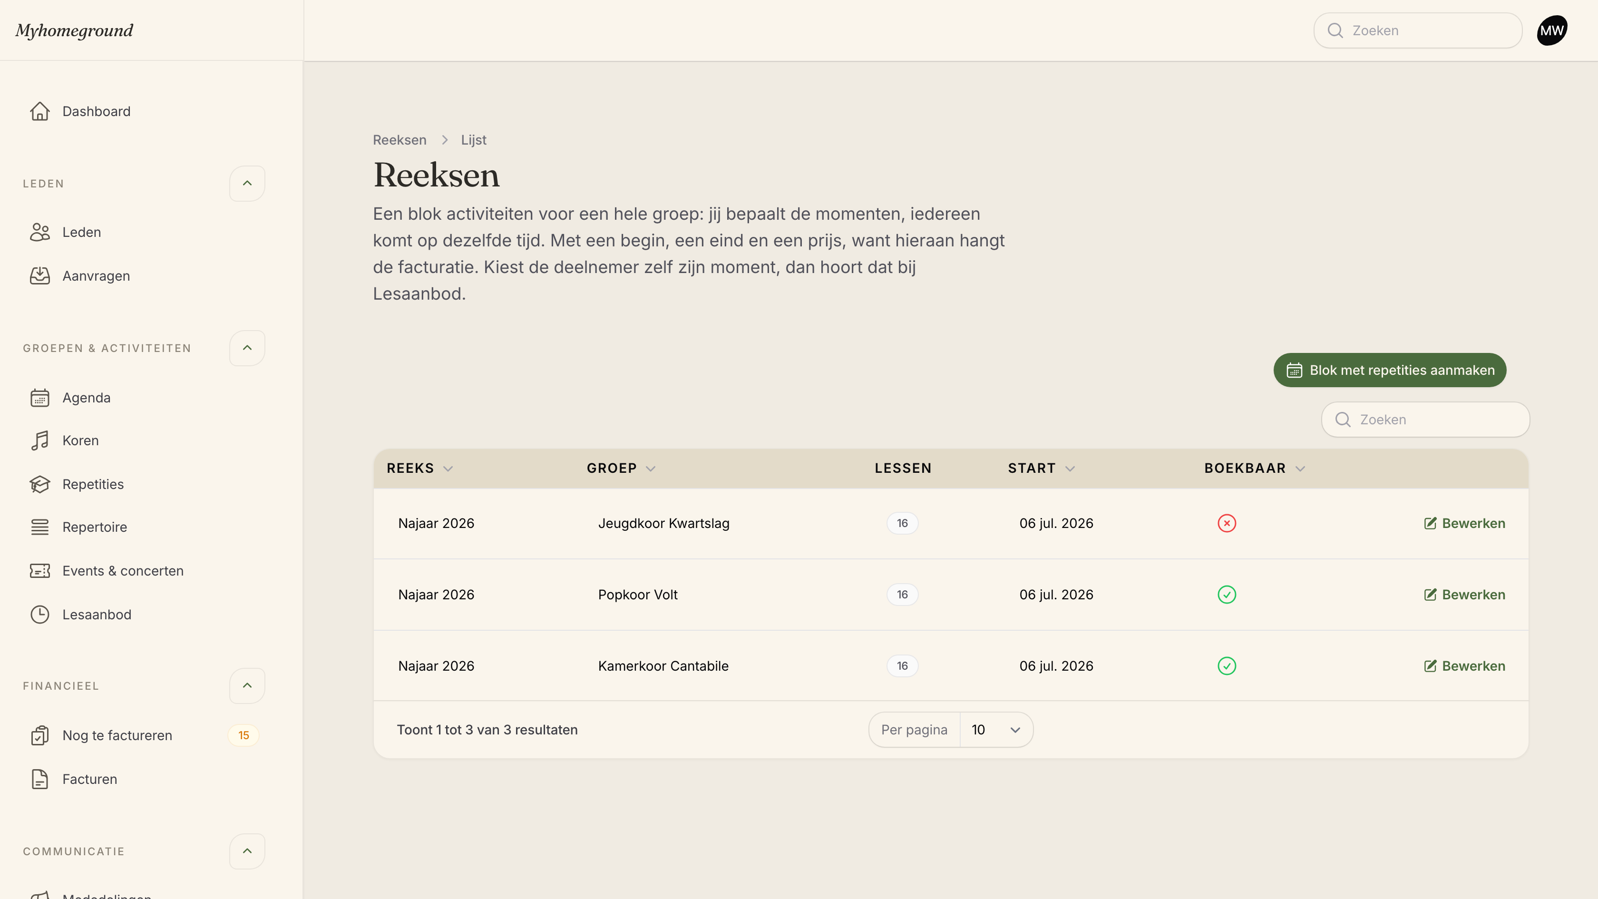Viewport: 1598px width, 899px height.
Task: Collapse the Leden sidebar section
Action: [x=247, y=183]
